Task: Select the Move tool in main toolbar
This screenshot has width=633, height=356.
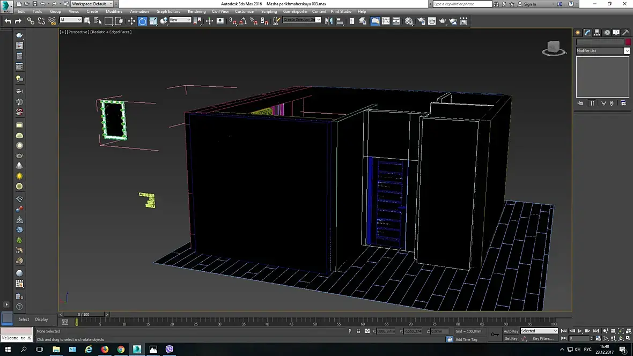Action: tap(131, 21)
